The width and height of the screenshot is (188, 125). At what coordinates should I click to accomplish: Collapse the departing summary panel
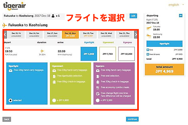pyautogui.click(x=181, y=16)
